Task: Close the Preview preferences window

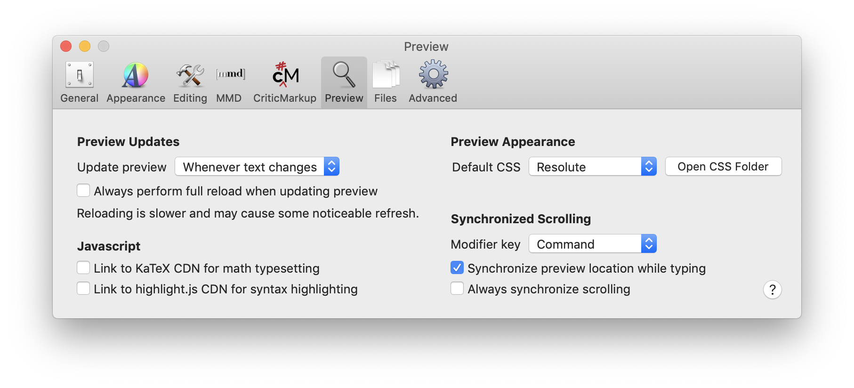Action: (x=66, y=46)
